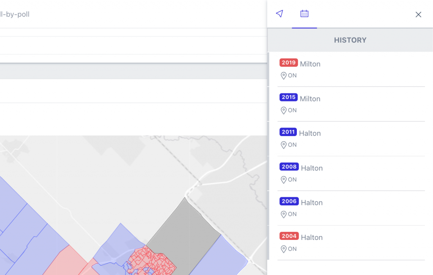The width and height of the screenshot is (433, 275).
Task: Click the blue 2011 year badge
Action: coord(288,132)
